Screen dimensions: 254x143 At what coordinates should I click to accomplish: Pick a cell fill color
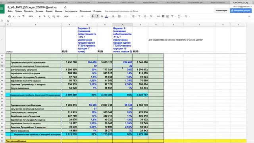pos(114,16)
